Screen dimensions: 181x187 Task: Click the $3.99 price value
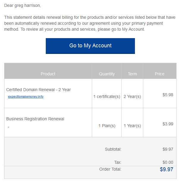coord(168,124)
